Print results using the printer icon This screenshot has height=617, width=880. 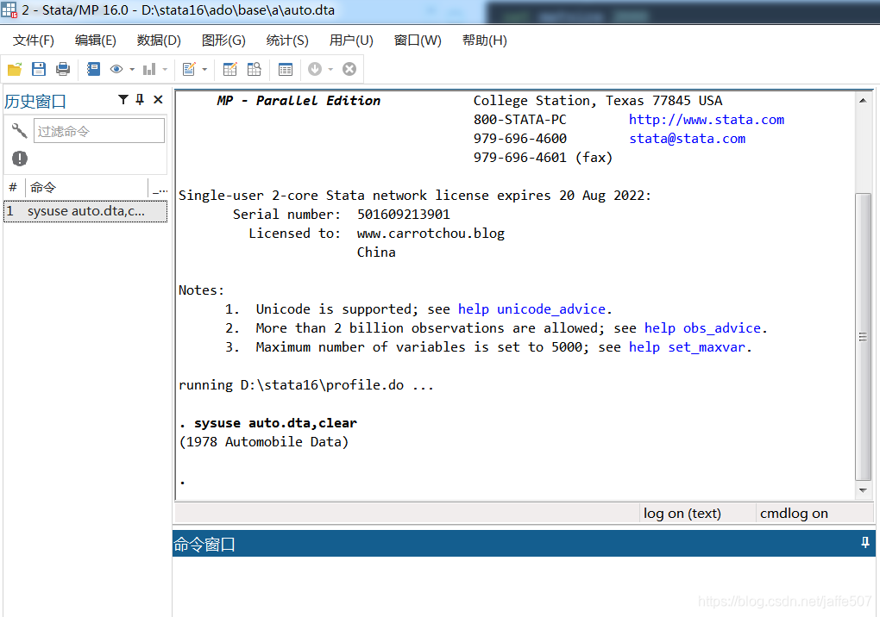click(63, 69)
